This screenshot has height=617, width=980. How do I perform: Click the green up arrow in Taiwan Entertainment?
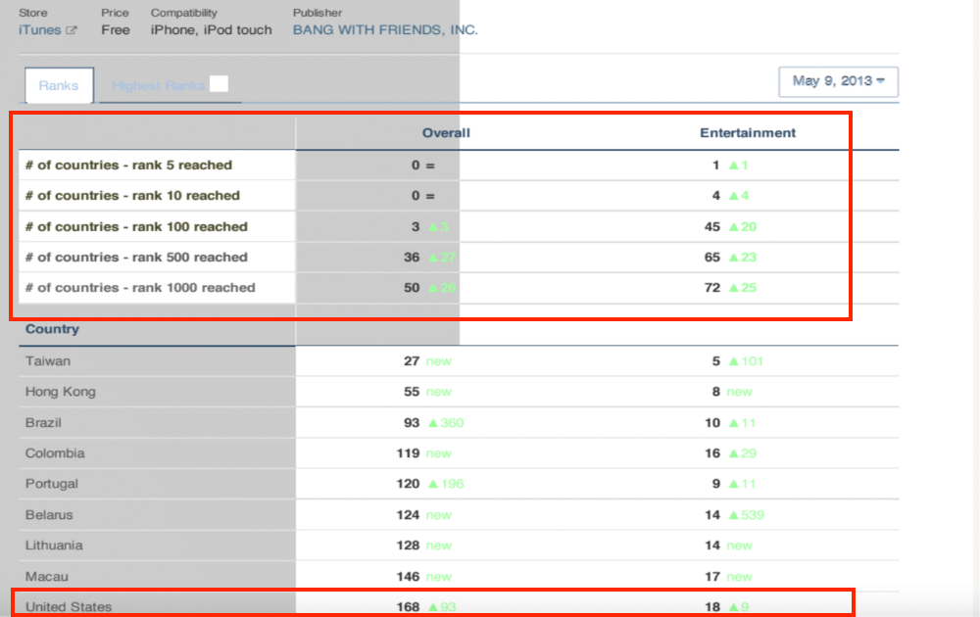(x=731, y=361)
